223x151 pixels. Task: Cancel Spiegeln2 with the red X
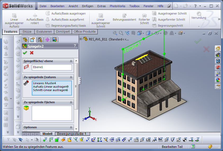coord(32,53)
